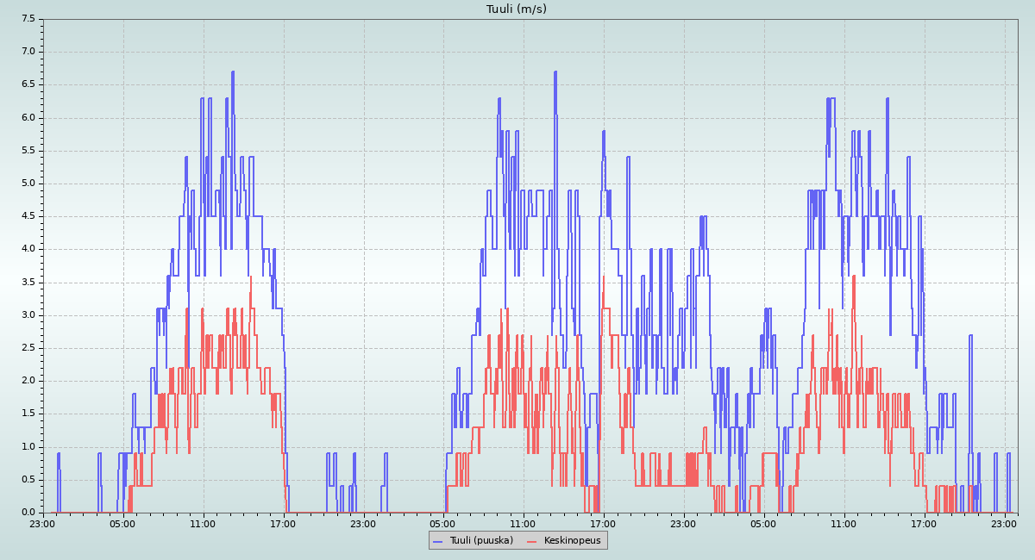Select the 1.5 y-axis tick label
The width and height of the screenshot is (1035, 560).
pyautogui.click(x=28, y=414)
